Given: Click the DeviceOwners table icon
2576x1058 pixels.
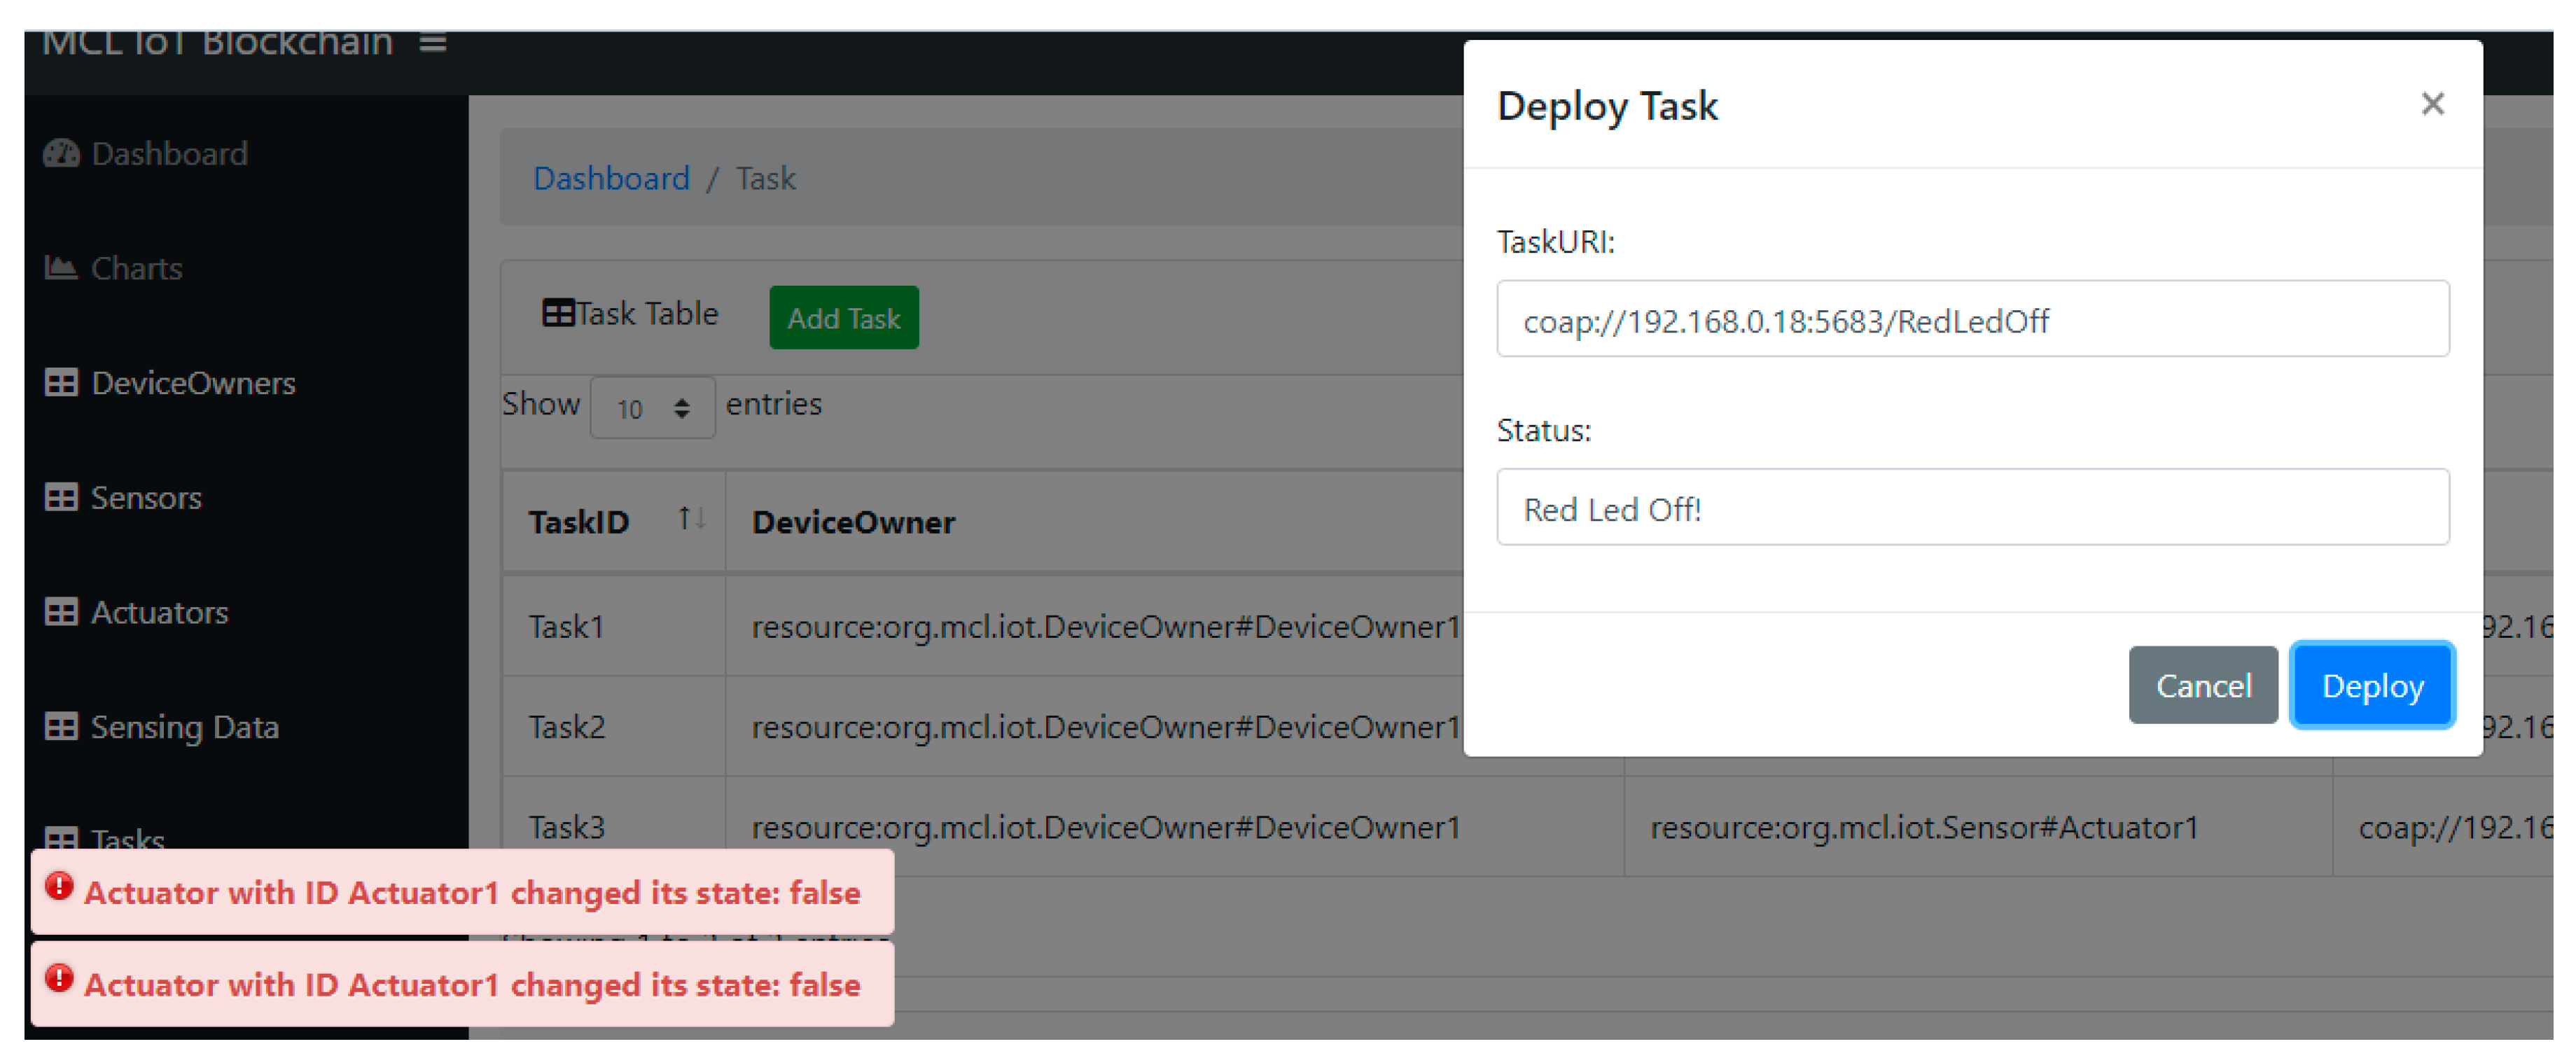Looking at the screenshot, I should coord(61,383).
